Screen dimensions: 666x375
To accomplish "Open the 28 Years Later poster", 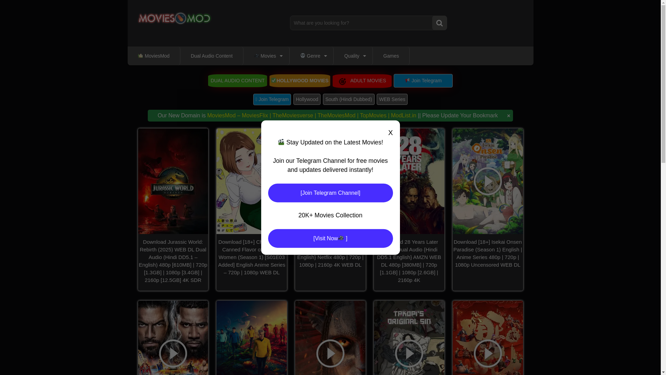I will point(422,181).
